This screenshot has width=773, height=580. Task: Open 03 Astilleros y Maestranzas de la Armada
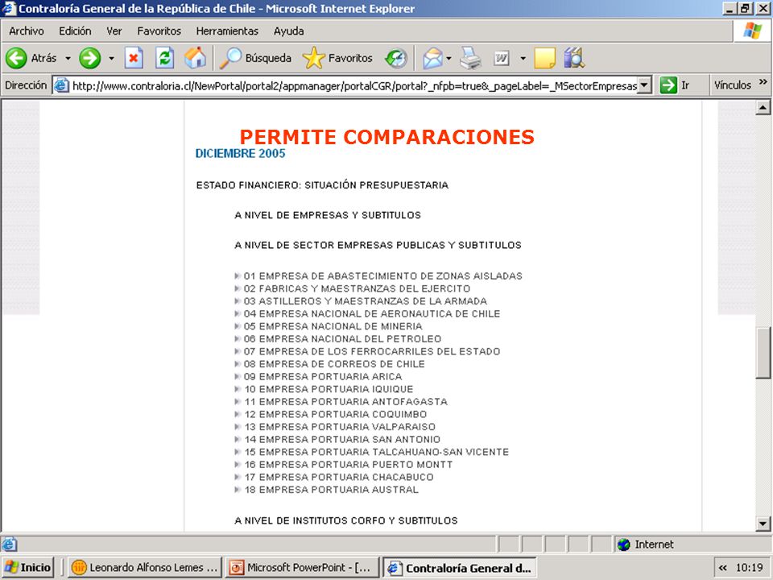[366, 301]
